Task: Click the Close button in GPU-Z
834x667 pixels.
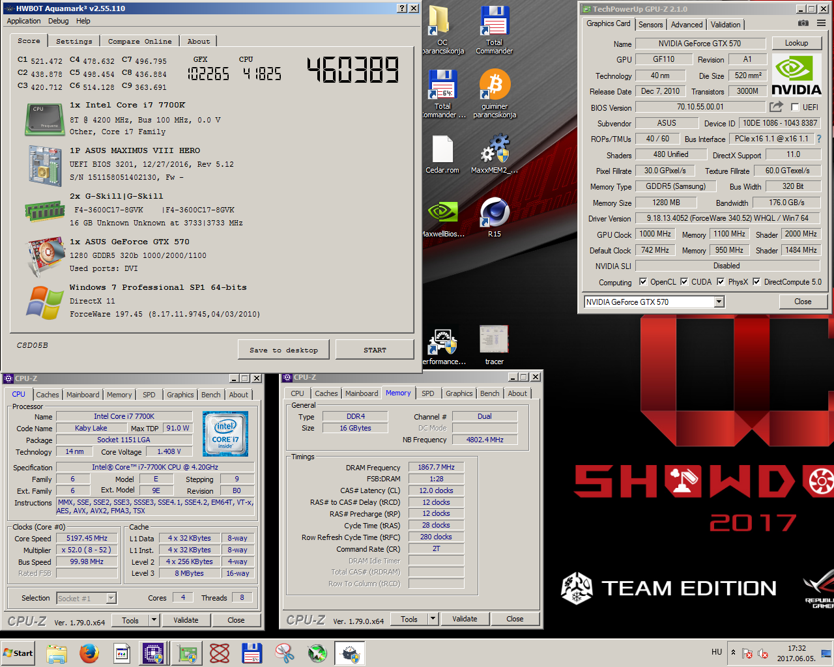Action: pyautogui.click(x=803, y=302)
